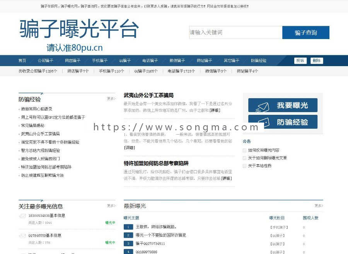Click 共收录公司骗子1295个 stat

(38, 71)
